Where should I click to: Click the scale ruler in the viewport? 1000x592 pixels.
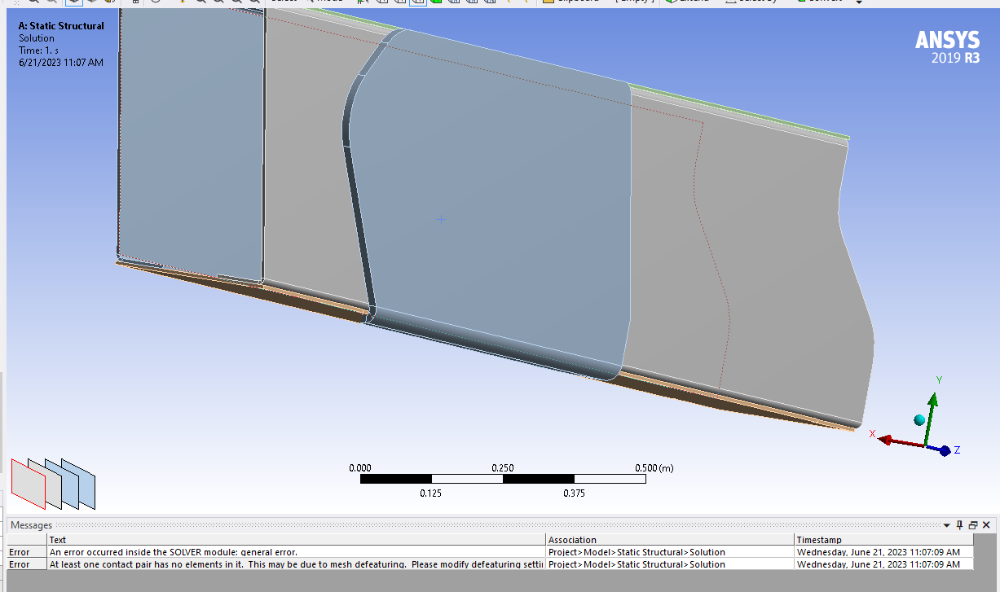(x=503, y=479)
